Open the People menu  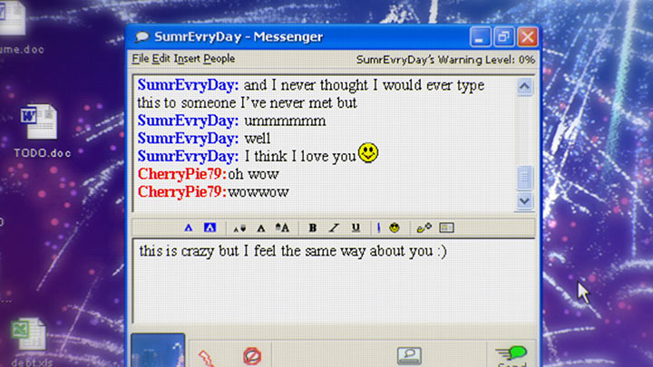[219, 59]
